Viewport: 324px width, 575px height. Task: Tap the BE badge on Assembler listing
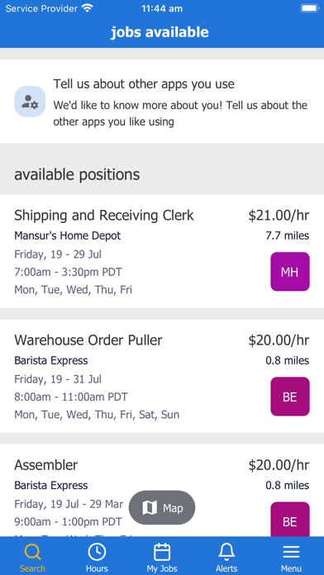(290, 520)
